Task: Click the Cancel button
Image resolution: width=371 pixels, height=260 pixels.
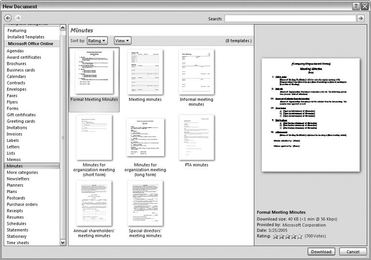Action: 353,252
